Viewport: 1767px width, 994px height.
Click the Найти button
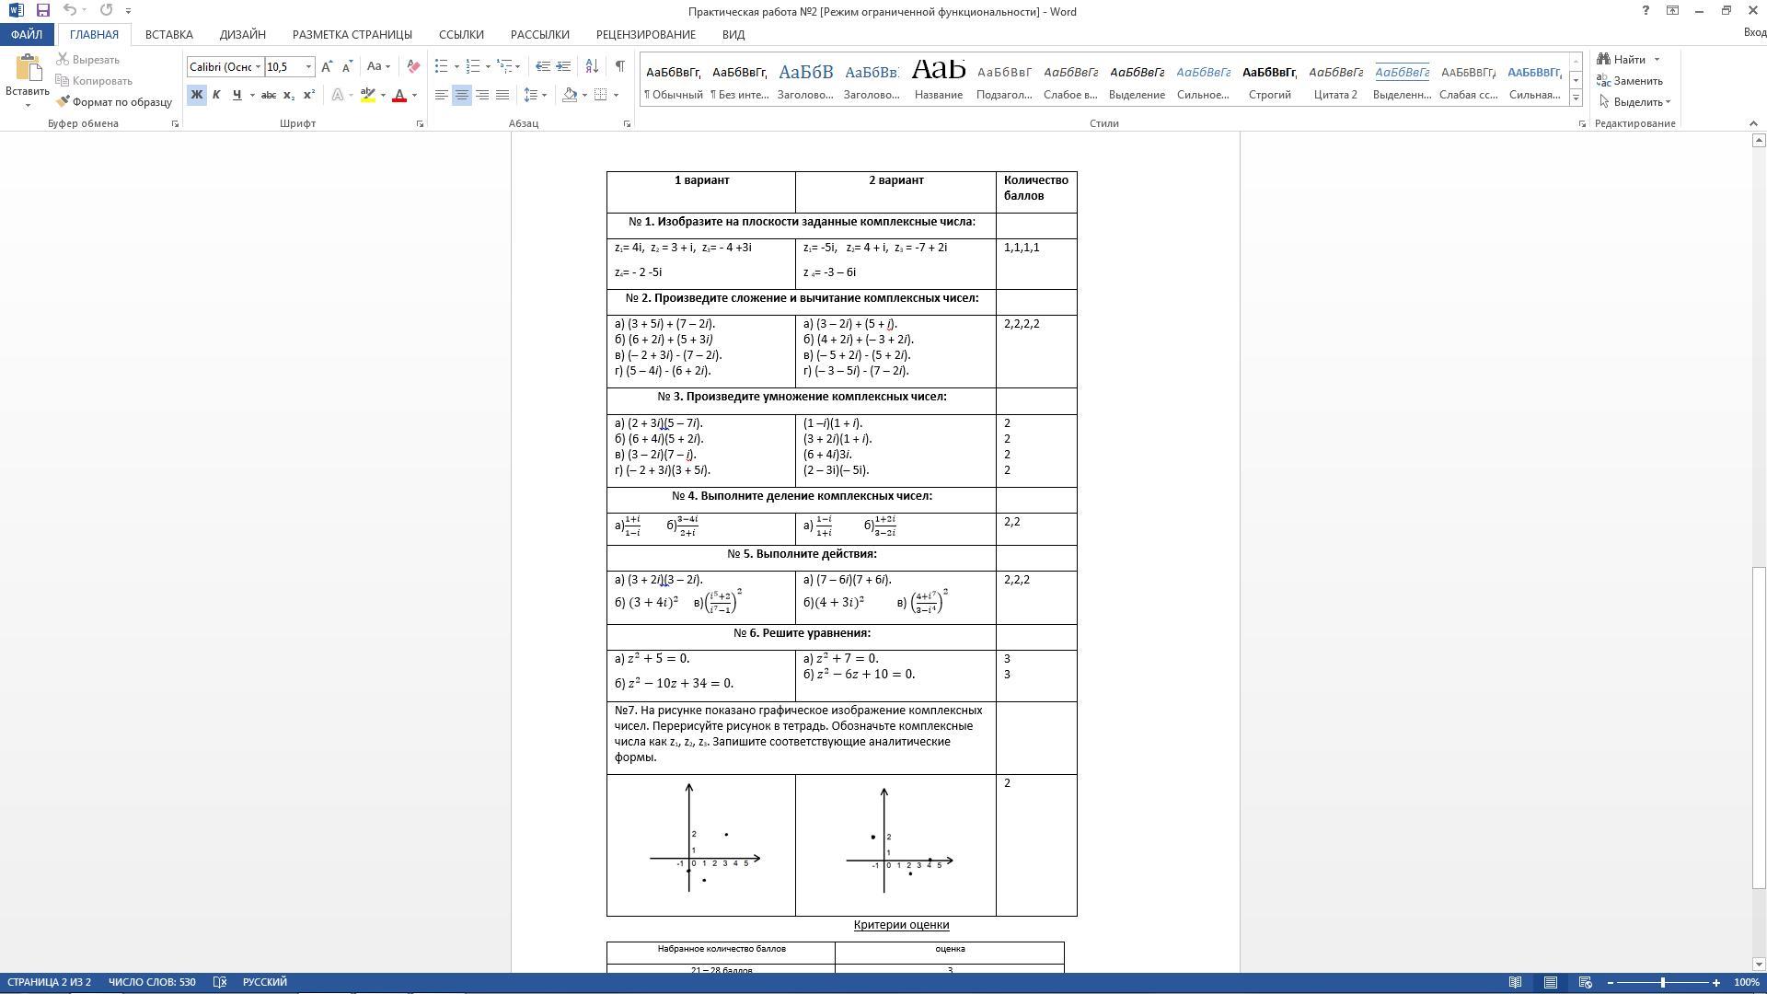pyautogui.click(x=1627, y=60)
